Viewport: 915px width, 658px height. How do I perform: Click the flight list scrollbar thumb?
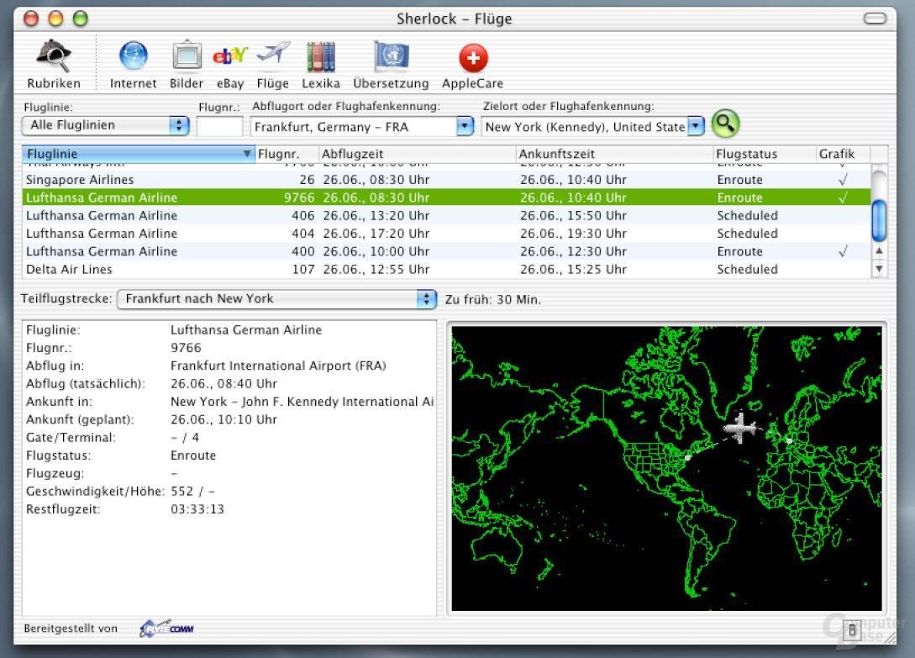tap(879, 219)
